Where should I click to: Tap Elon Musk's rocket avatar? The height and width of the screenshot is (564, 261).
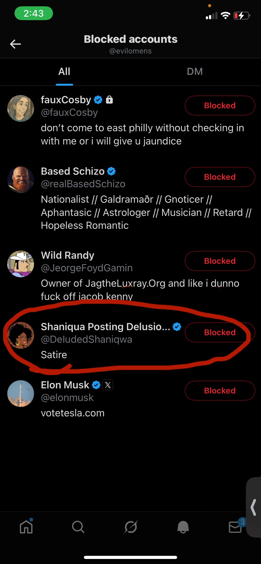pyautogui.click(x=21, y=393)
